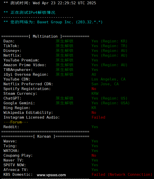Click the 'ChatGPT:' label
154x179 pixels.
point(12,98)
